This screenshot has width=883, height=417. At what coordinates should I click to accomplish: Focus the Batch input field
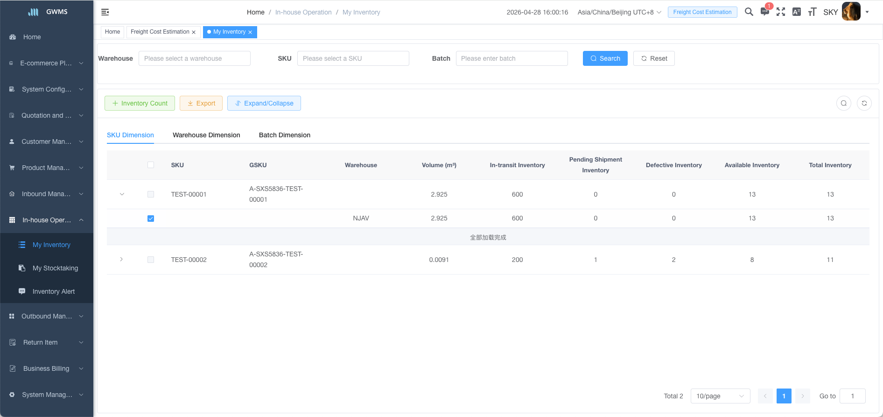point(512,58)
